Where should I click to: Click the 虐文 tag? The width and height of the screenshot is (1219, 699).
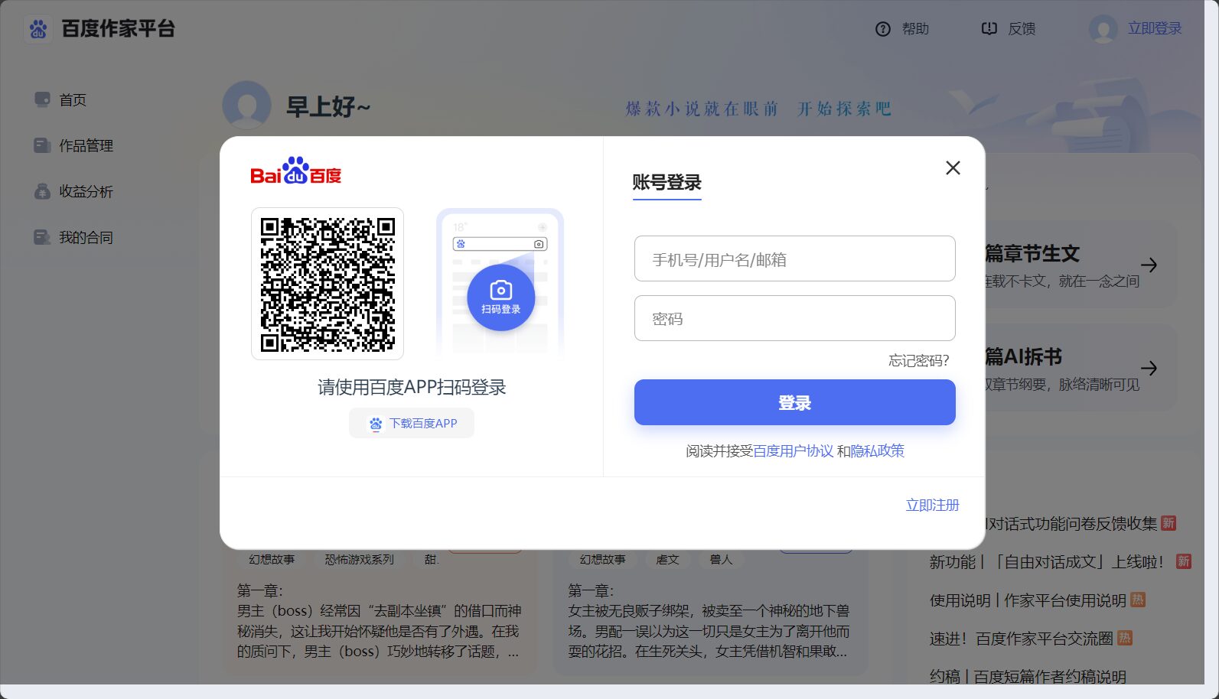(667, 560)
